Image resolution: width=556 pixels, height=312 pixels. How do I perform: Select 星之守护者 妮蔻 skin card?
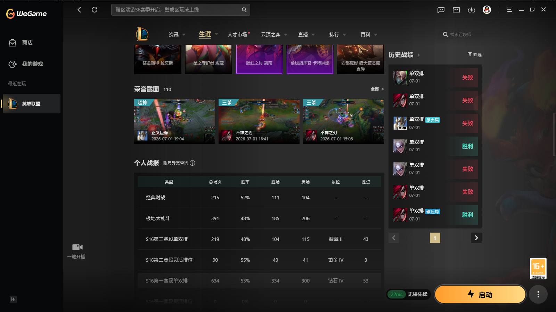[x=208, y=59]
